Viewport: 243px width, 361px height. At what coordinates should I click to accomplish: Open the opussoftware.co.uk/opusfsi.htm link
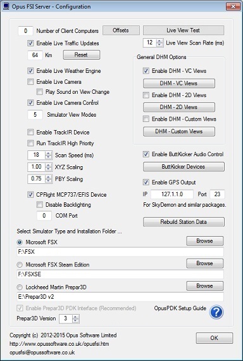59,344
